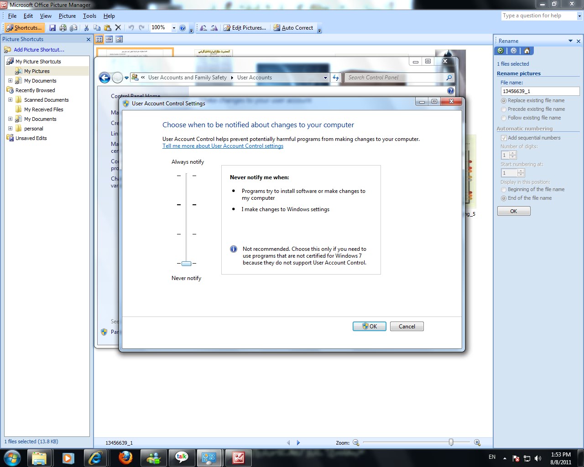The height and width of the screenshot is (467, 584).
Task: Click OK in User Account Control Settings
Action: pos(369,326)
